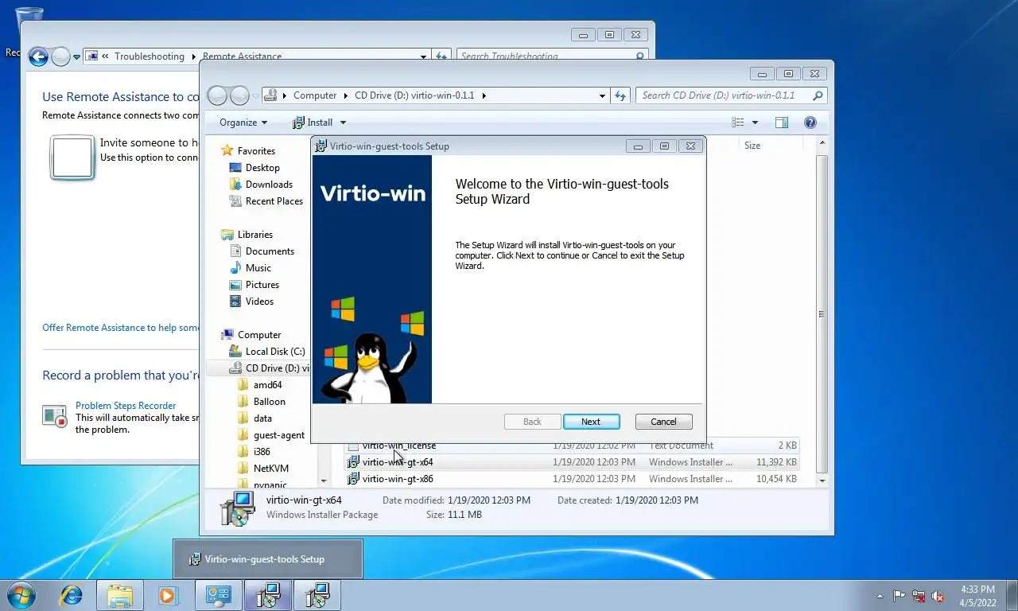Click the Virtio-win setup dialog title icon
1018x611 pixels.
coord(321,146)
